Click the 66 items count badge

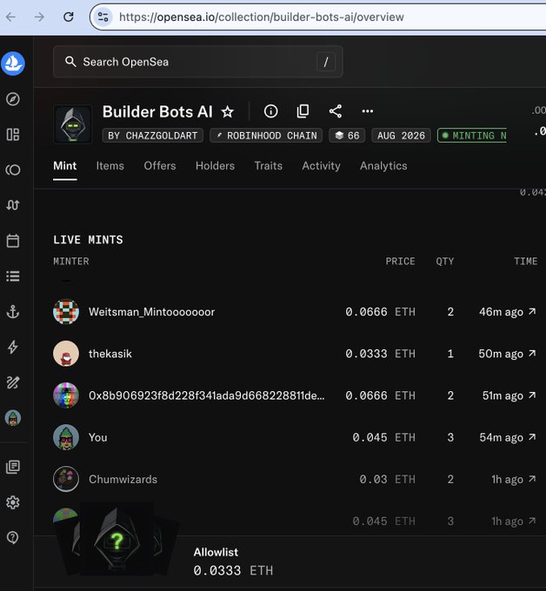pos(347,136)
